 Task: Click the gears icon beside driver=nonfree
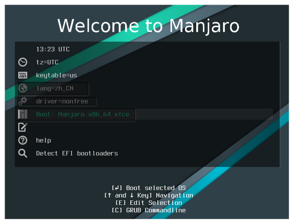23,101
